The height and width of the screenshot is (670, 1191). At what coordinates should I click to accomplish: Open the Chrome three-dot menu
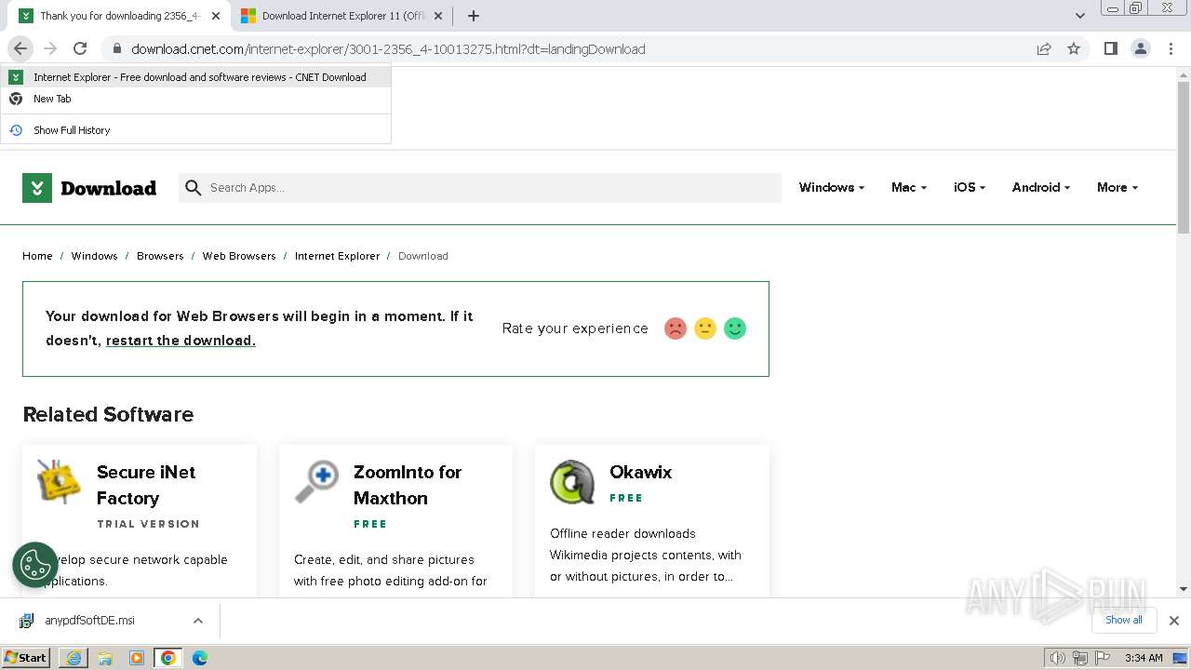click(x=1170, y=48)
